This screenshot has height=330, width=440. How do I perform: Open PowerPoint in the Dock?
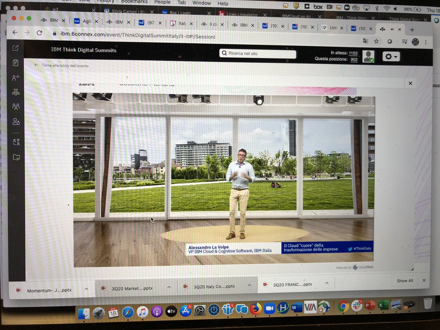coord(370,305)
